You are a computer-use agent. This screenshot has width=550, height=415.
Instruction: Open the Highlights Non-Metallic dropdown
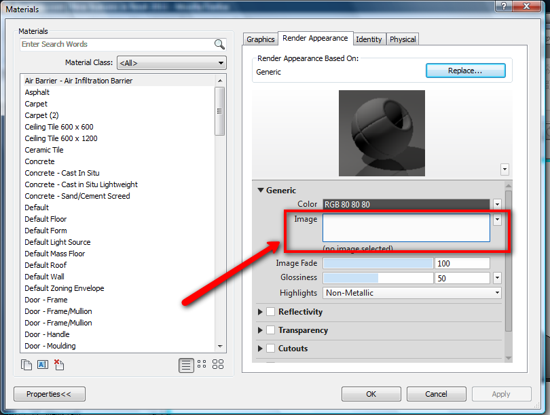tap(411, 293)
